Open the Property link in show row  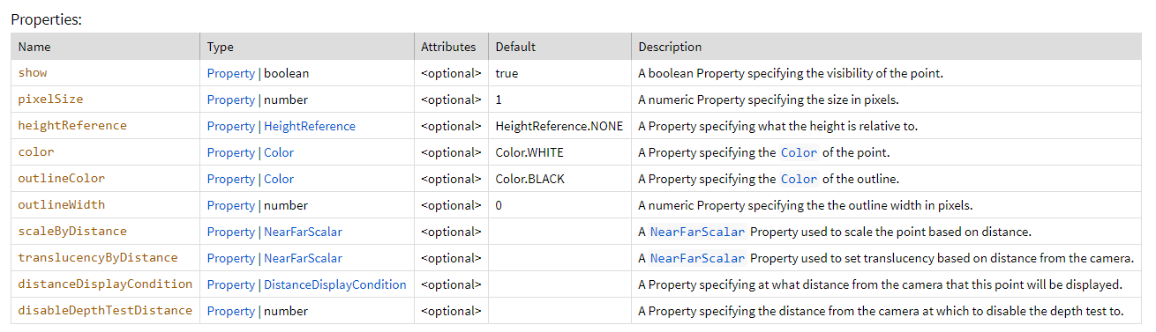(x=230, y=73)
